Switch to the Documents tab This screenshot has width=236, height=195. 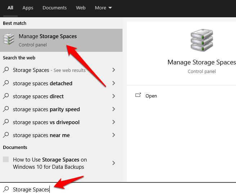pyautogui.click(x=54, y=8)
